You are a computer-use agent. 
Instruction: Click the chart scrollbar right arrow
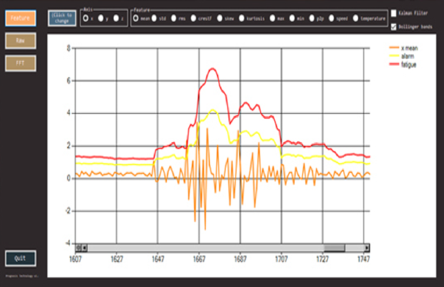[367, 248]
